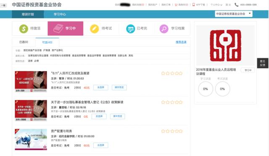The height and width of the screenshot is (156, 269).
Task: Switch to the 可选(43) tab
Action: point(47,42)
